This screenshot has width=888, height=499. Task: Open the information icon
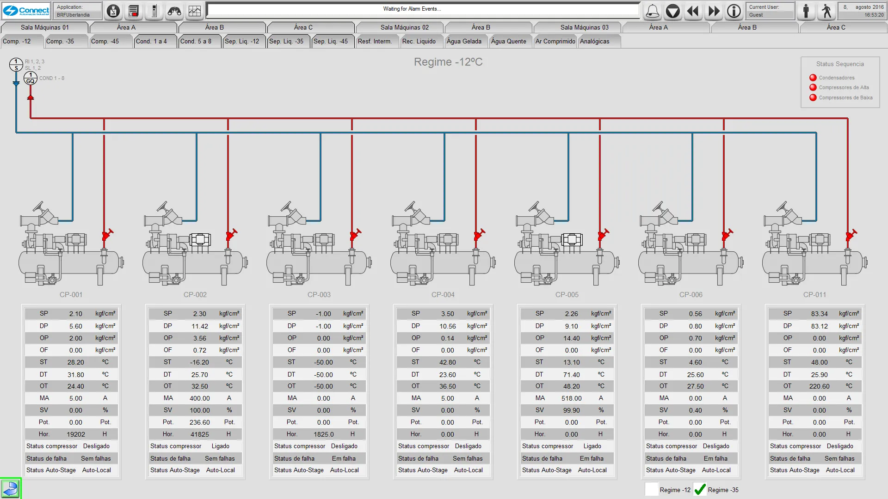[x=734, y=11]
